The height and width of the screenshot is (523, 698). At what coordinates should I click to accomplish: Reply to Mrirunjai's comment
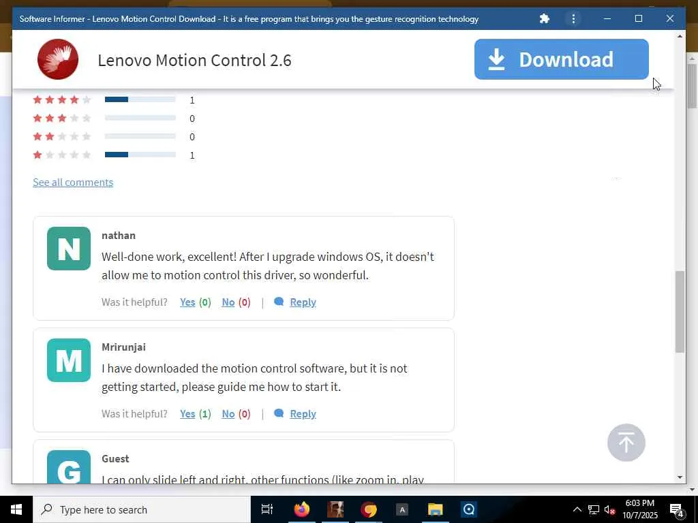point(303,413)
